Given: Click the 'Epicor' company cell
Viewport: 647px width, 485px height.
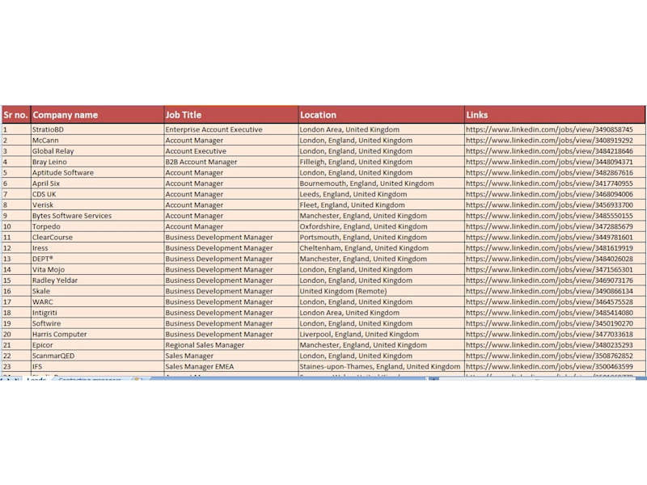Looking at the screenshot, I should coord(97,345).
